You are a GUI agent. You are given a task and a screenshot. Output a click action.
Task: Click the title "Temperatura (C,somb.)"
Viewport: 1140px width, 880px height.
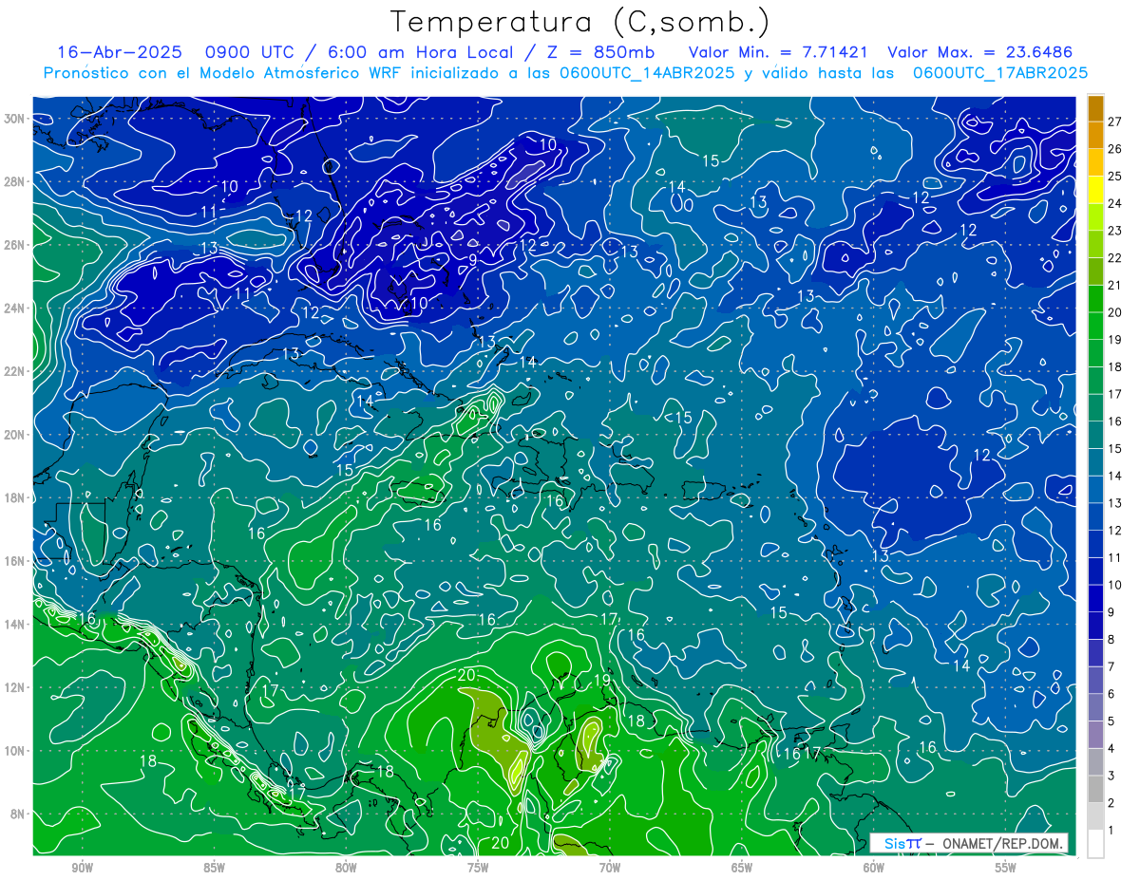pos(580,23)
